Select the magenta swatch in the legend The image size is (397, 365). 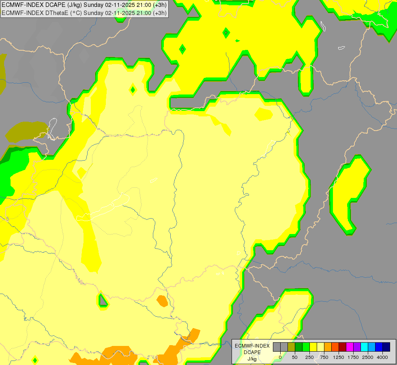tap(350, 347)
